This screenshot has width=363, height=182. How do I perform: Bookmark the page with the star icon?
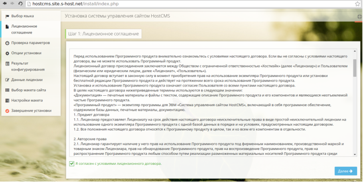tap(357, 4)
